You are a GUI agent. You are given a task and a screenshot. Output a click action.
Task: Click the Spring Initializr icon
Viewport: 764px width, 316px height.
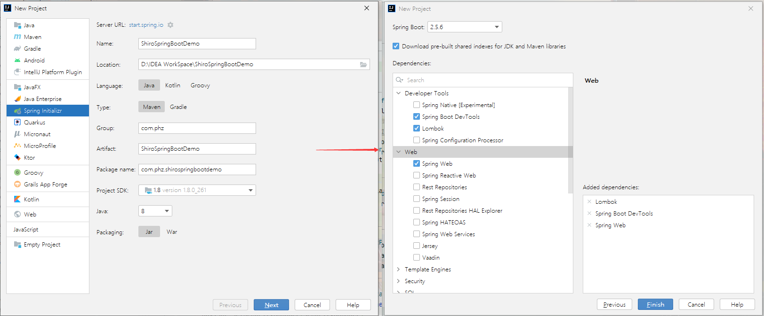(17, 111)
